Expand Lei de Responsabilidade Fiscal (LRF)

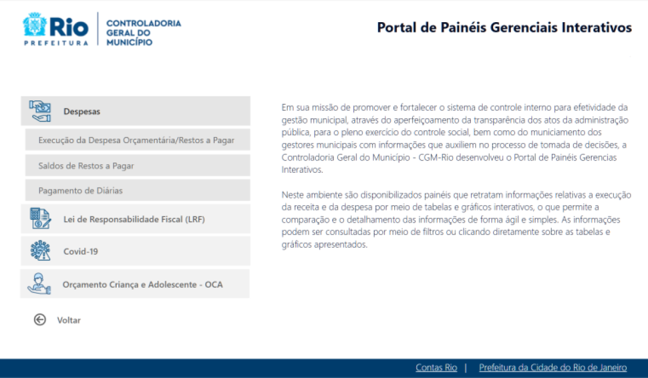(136, 219)
